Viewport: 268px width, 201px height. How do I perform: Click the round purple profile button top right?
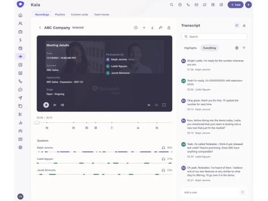(248, 5)
